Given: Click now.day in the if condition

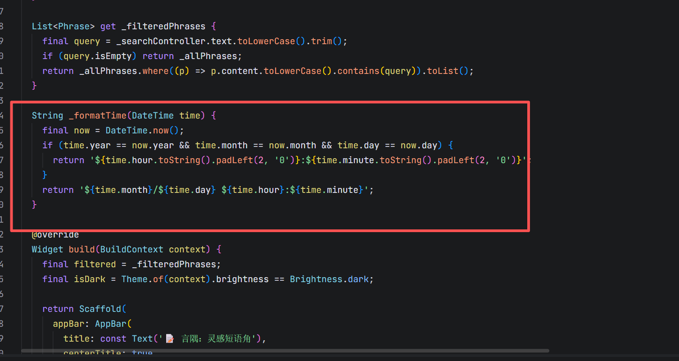Looking at the screenshot, I should pos(419,145).
